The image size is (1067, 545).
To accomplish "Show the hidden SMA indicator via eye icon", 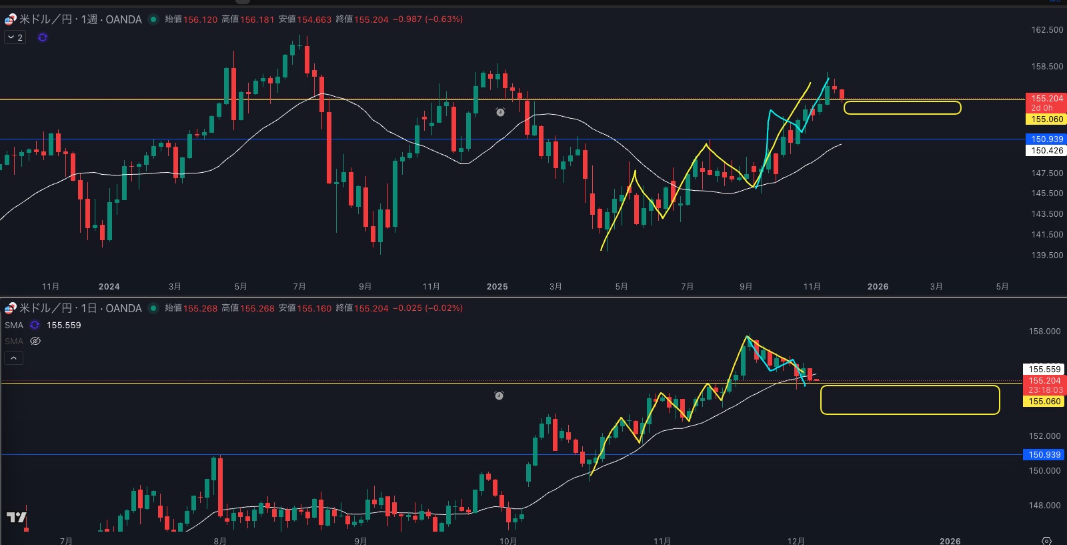I will point(36,341).
